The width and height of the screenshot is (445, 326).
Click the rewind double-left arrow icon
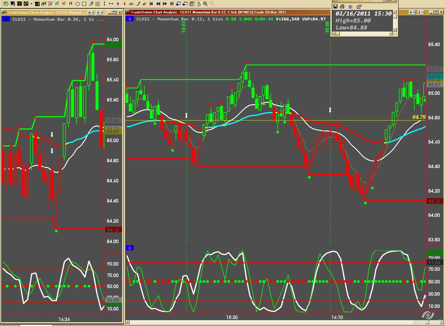(158, 4)
